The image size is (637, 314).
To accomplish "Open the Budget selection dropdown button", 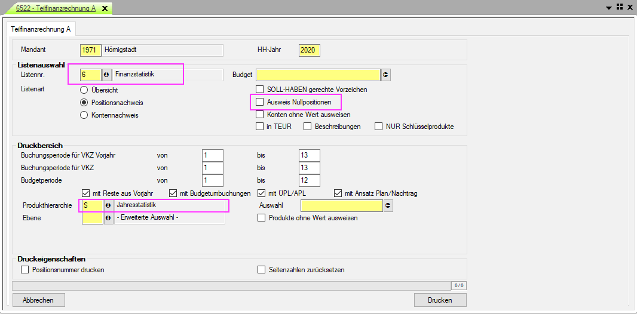I will click(x=386, y=75).
